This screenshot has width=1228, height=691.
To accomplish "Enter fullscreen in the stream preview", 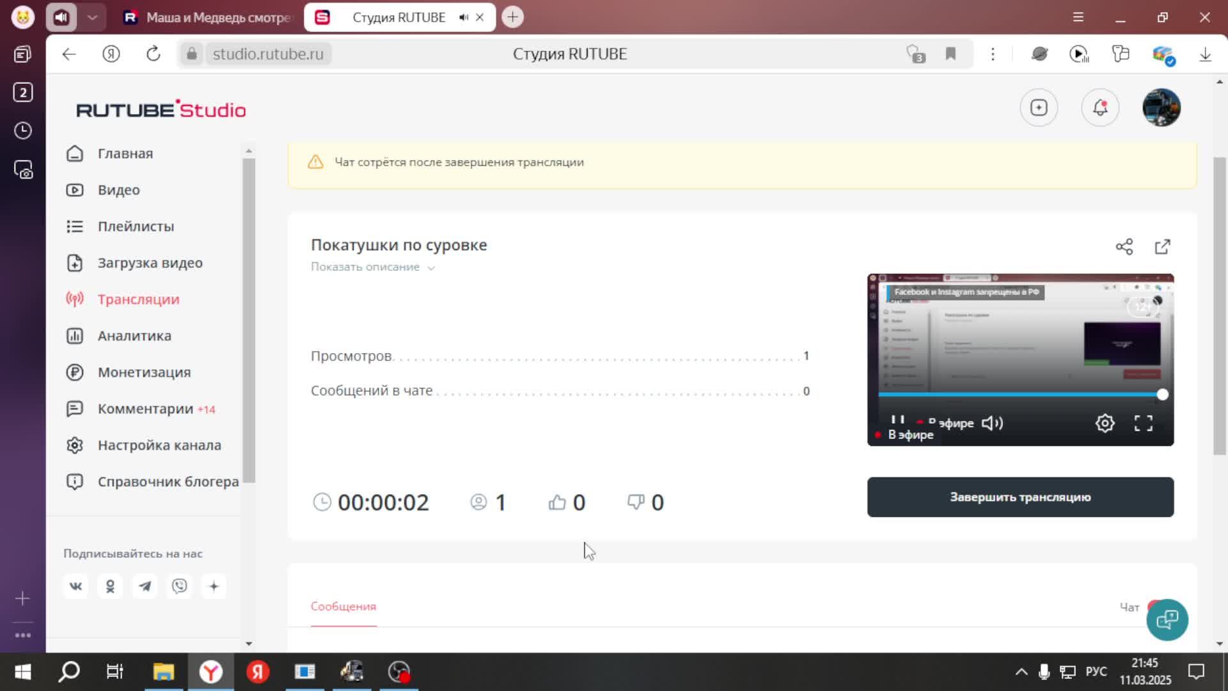I will click(x=1143, y=423).
